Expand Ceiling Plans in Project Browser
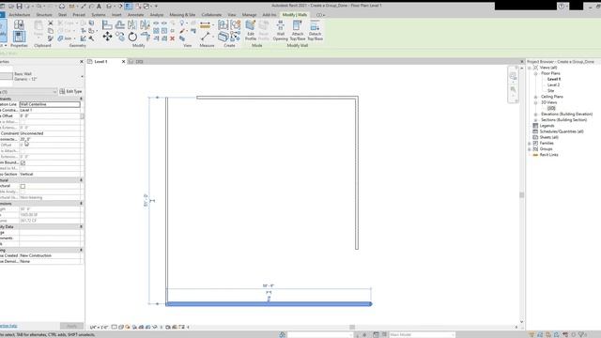Viewport: 601px width, 338px height. click(x=536, y=97)
